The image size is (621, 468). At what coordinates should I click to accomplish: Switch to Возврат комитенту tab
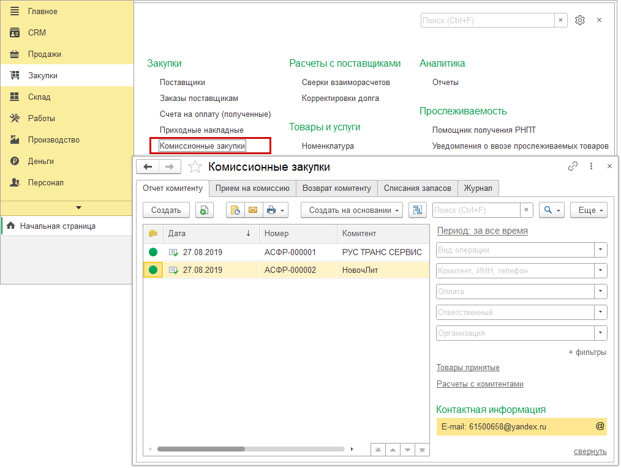point(337,188)
